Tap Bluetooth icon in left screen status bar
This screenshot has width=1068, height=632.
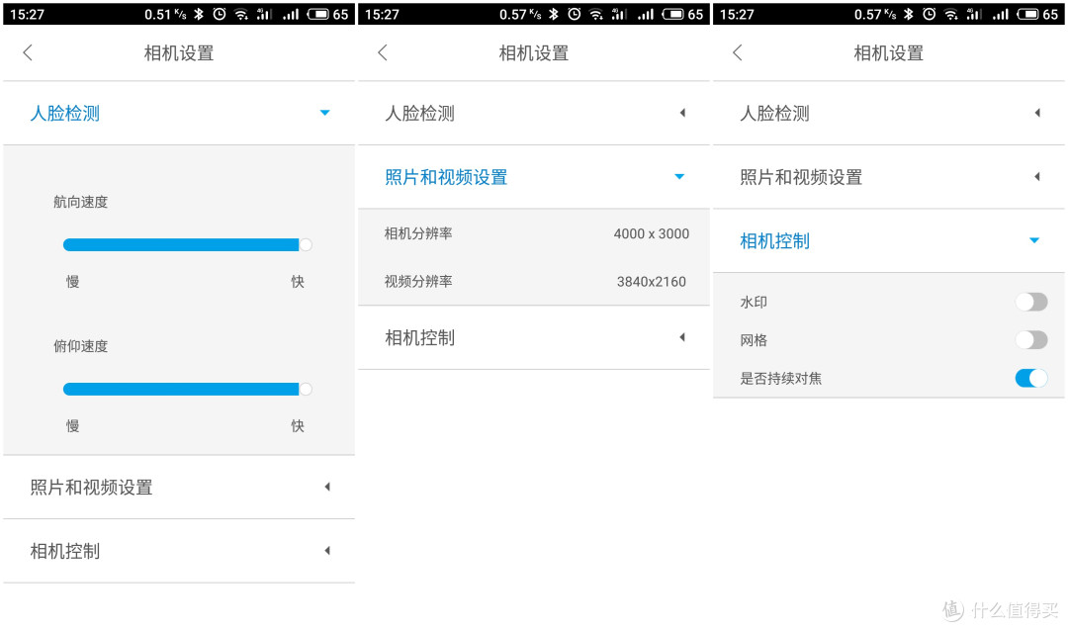click(x=199, y=14)
